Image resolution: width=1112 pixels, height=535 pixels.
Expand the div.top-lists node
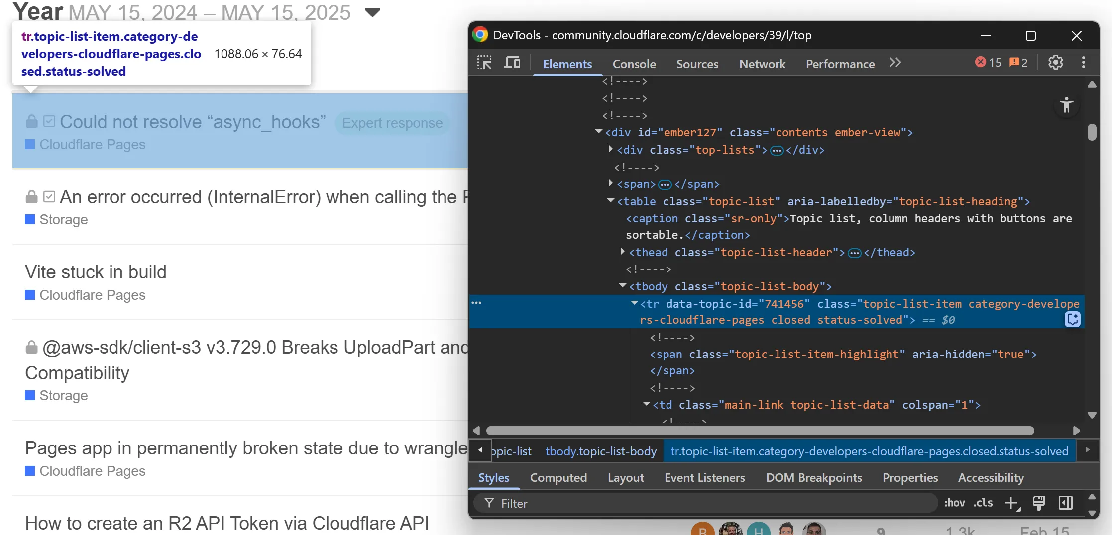[x=611, y=149]
